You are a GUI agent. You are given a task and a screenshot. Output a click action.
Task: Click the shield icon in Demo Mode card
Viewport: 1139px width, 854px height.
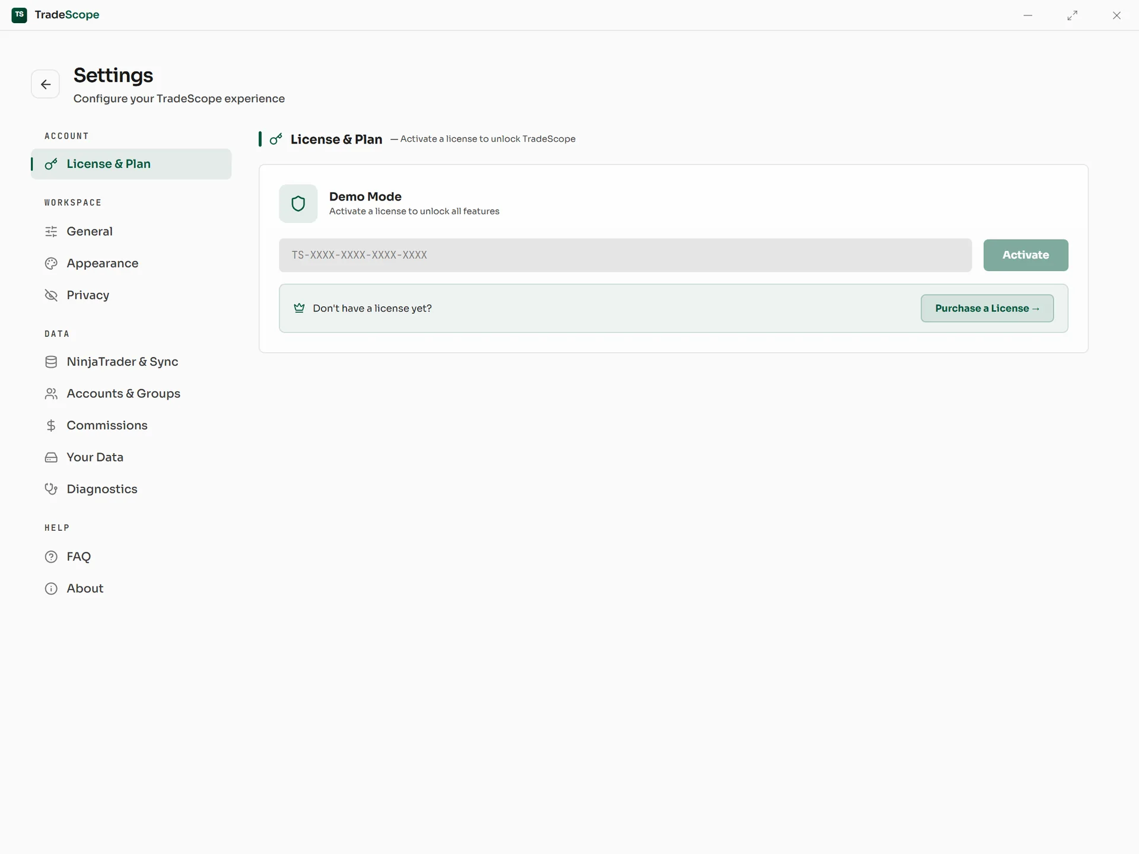(298, 203)
